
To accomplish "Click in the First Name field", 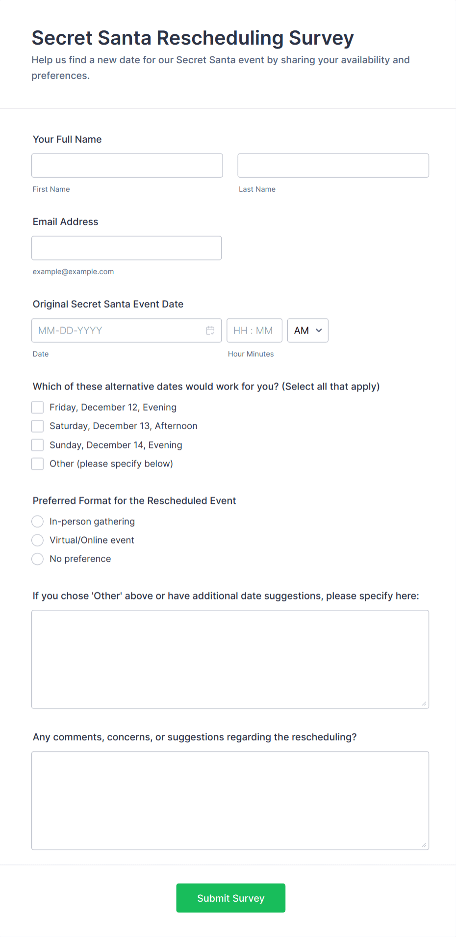I will [127, 165].
